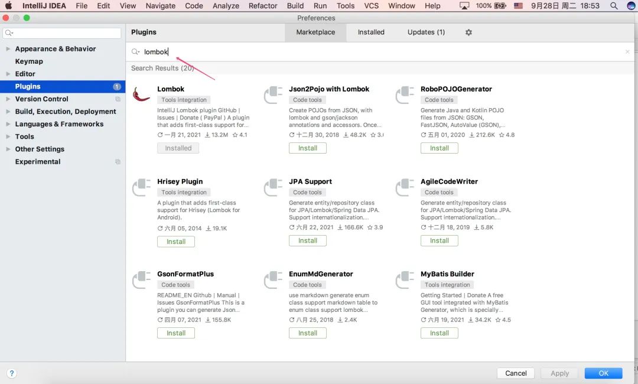Screen dimensions: 638x384
Task: Click the Tools integration tag under Lombok
Action: [x=184, y=100]
